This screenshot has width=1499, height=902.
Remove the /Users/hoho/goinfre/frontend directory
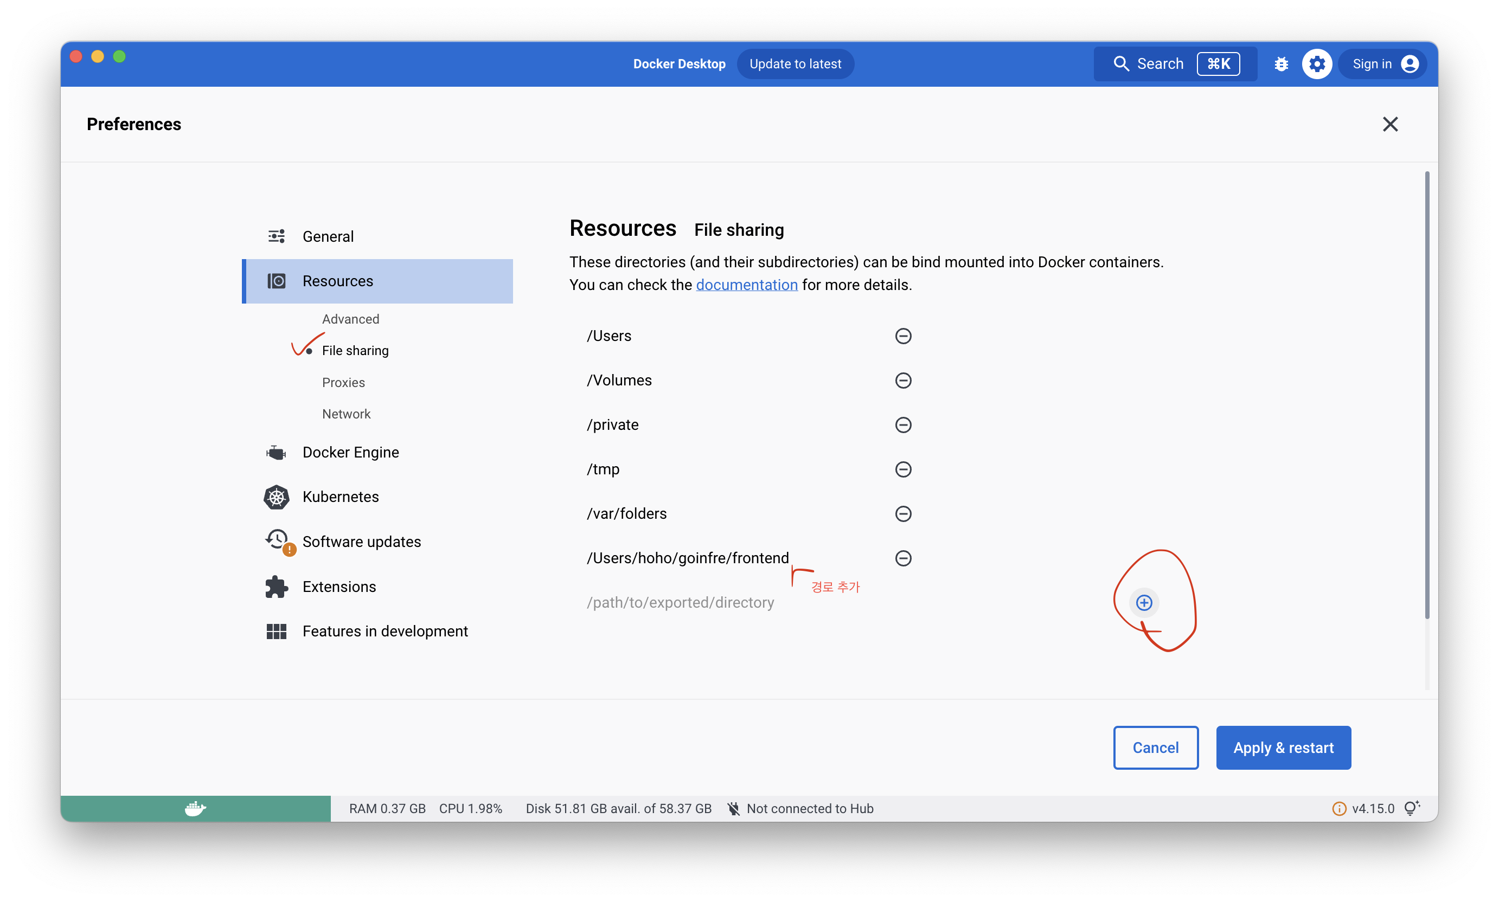point(903,558)
